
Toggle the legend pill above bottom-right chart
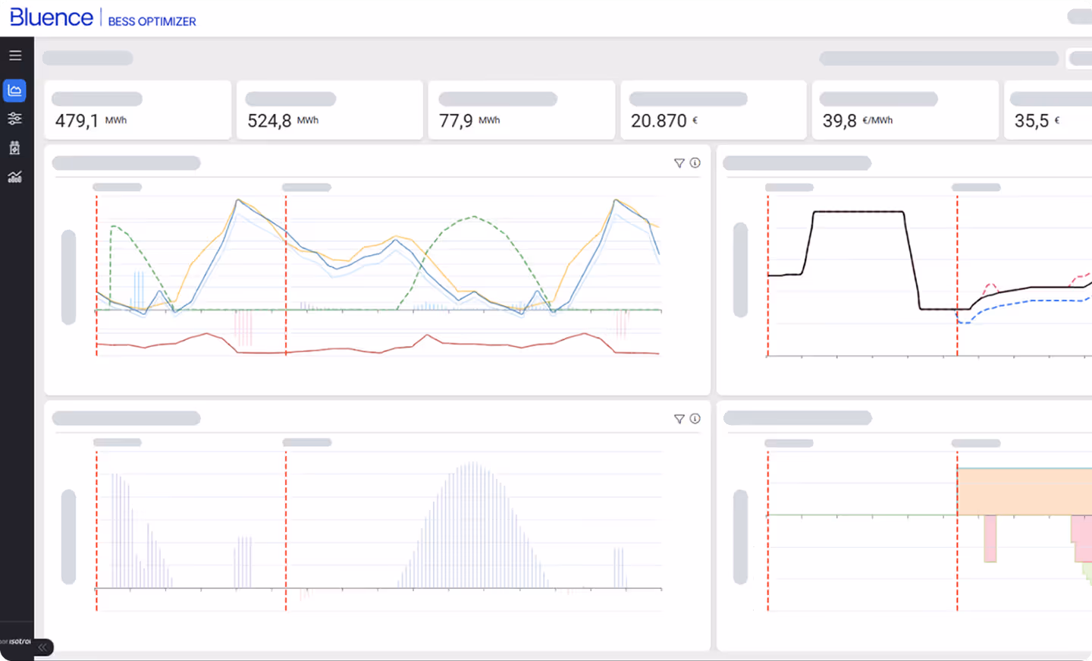click(790, 442)
